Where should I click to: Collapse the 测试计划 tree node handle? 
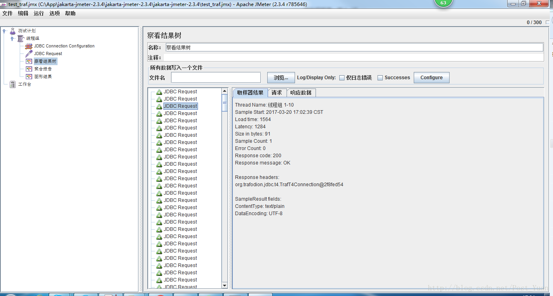tap(4, 31)
